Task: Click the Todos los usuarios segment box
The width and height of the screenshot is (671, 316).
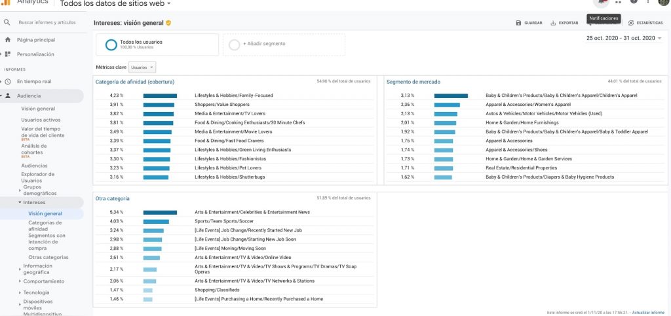Action: 157,45
